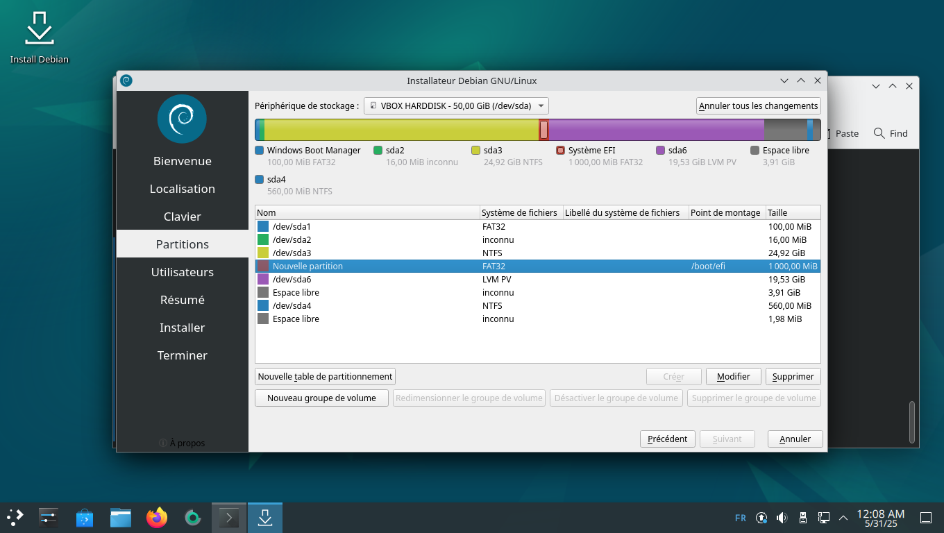Open the Dolphin file manager taskbar icon
The image size is (944, 533).
pos(121,517)
